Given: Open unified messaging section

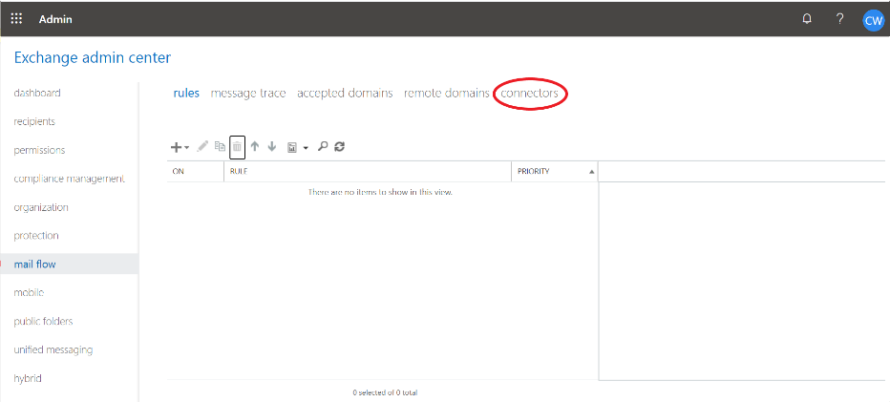Looking at the screenshot, I should click(x=53, y=349).
